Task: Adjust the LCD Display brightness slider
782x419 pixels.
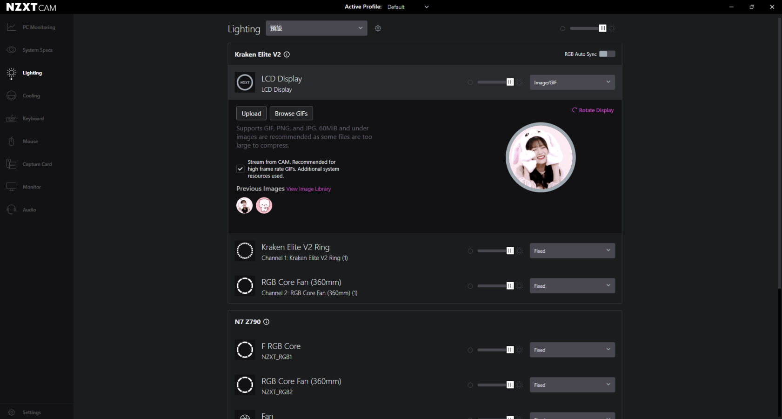Action: click(494, 82)
